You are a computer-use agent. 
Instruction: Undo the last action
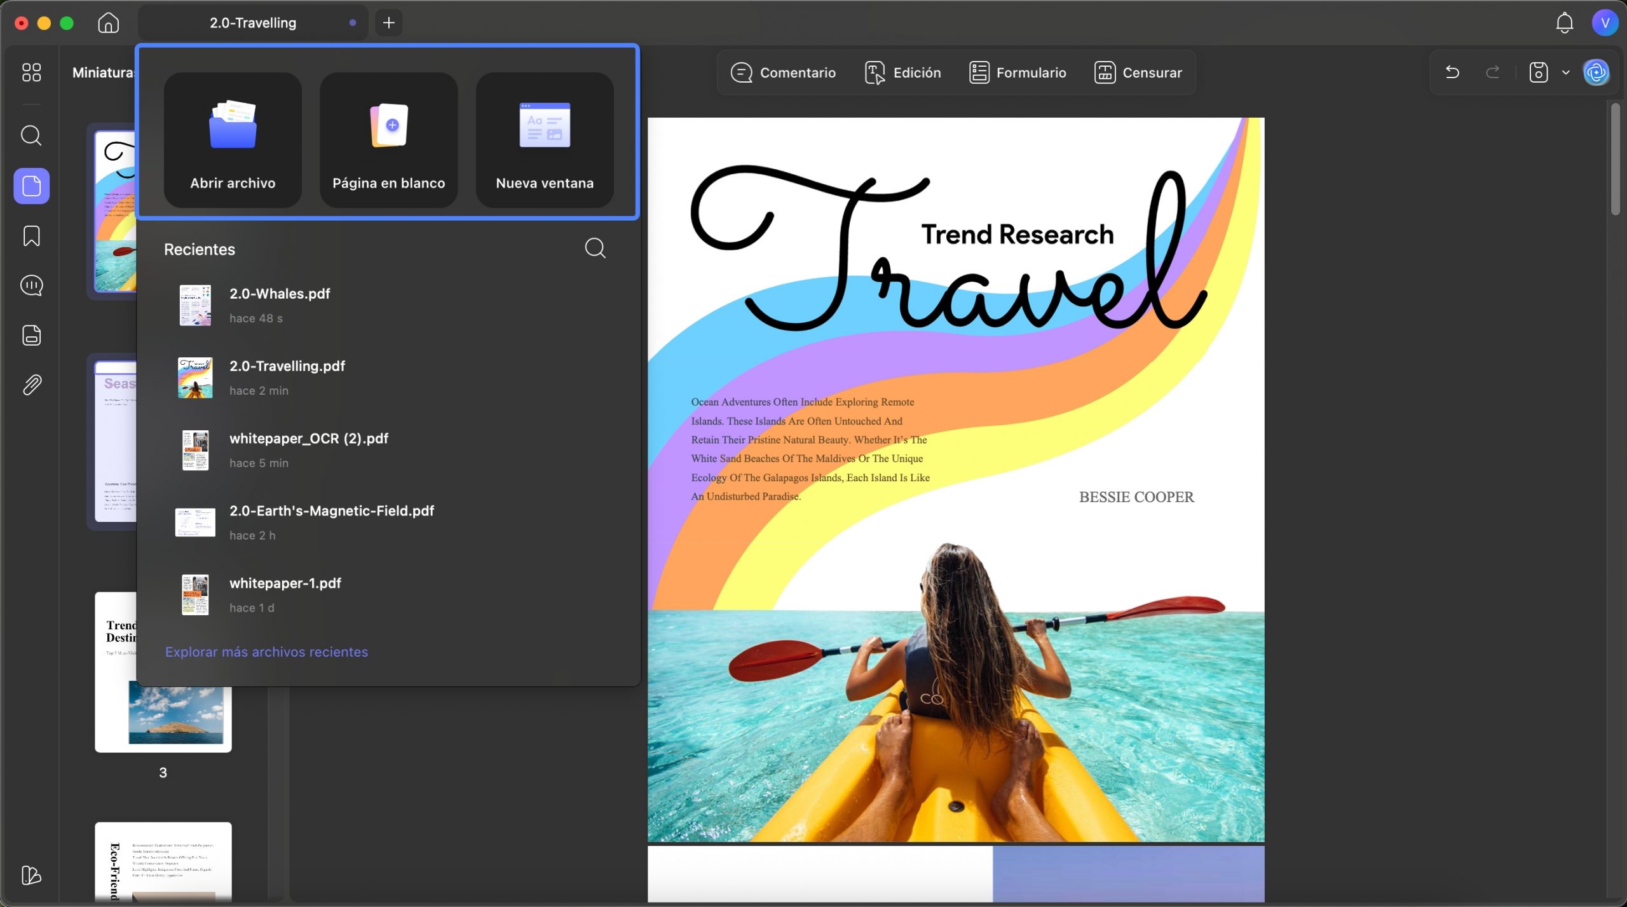click(x=1452, y=72)
